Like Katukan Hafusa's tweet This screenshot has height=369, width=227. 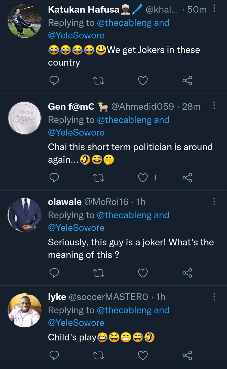143,81
